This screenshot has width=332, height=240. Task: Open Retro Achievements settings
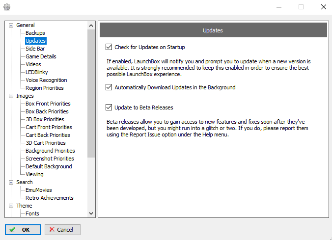(x=49, y=198)
